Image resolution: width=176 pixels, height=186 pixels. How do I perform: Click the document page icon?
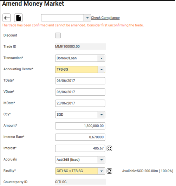pyautogui.click(x=18, y=18)
